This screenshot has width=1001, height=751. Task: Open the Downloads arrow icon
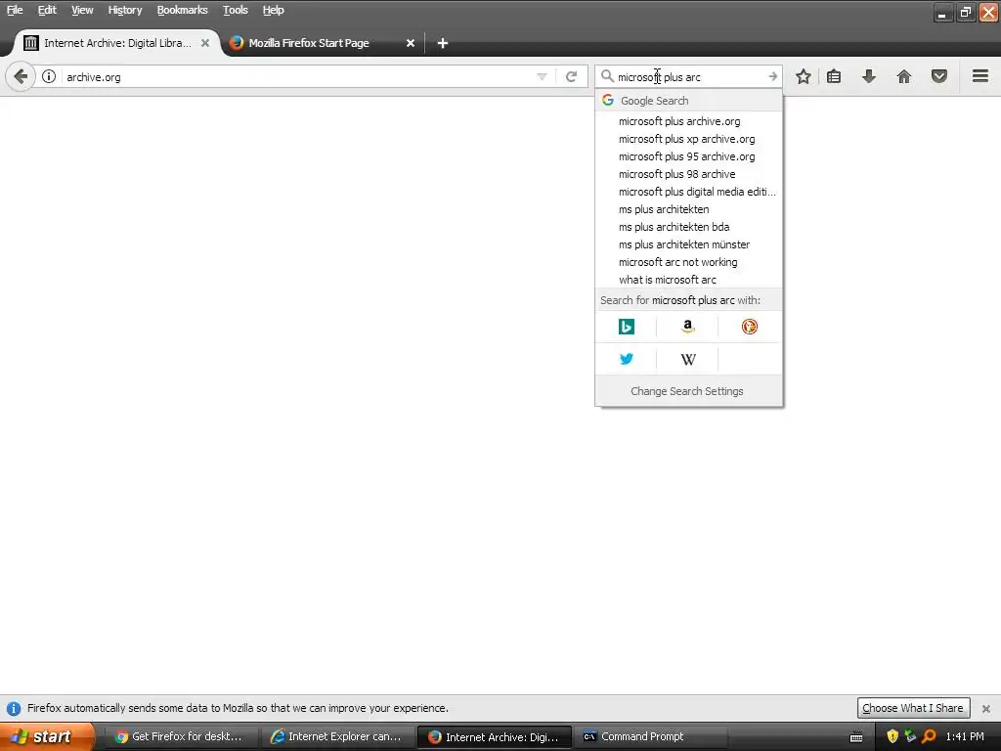[869, 76]
